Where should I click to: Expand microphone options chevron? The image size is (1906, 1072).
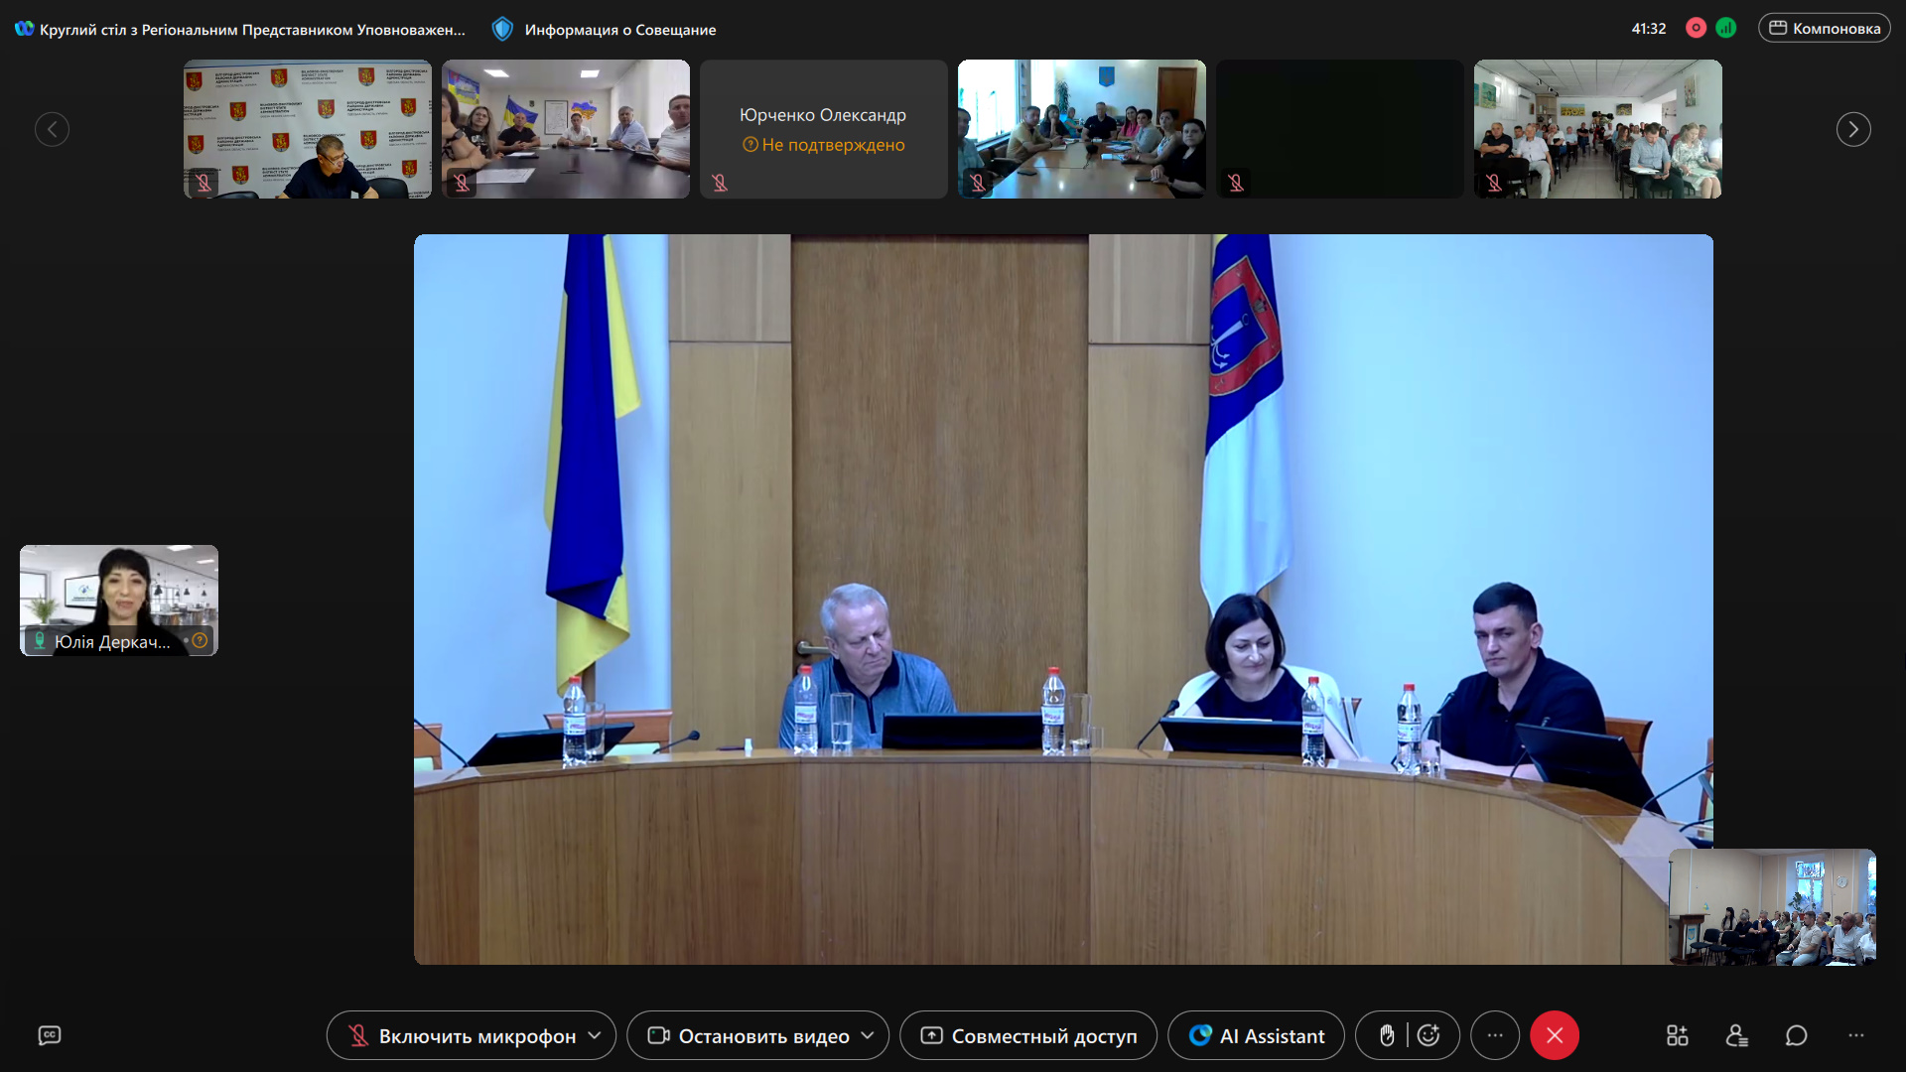595,1035
